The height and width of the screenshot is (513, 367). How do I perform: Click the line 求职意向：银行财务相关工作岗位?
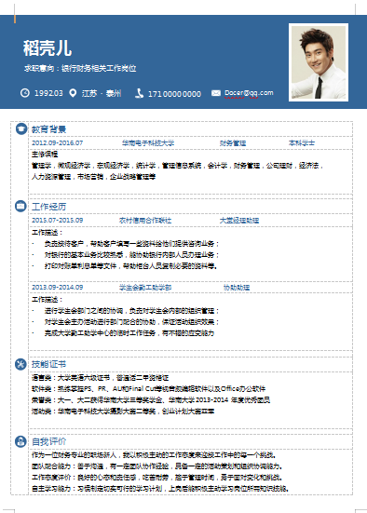coord(80,68)
